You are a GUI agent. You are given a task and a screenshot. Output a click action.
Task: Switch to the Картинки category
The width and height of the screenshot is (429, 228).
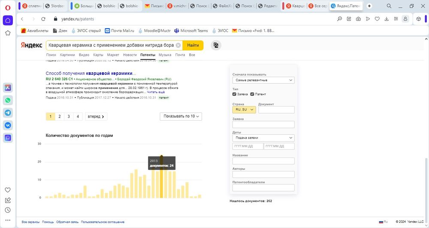[67, 55]
